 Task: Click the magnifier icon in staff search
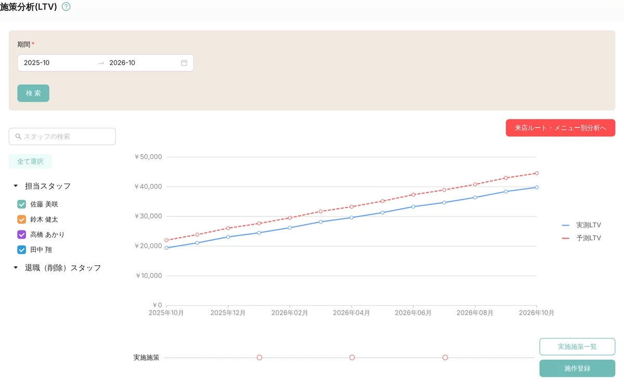19,136
